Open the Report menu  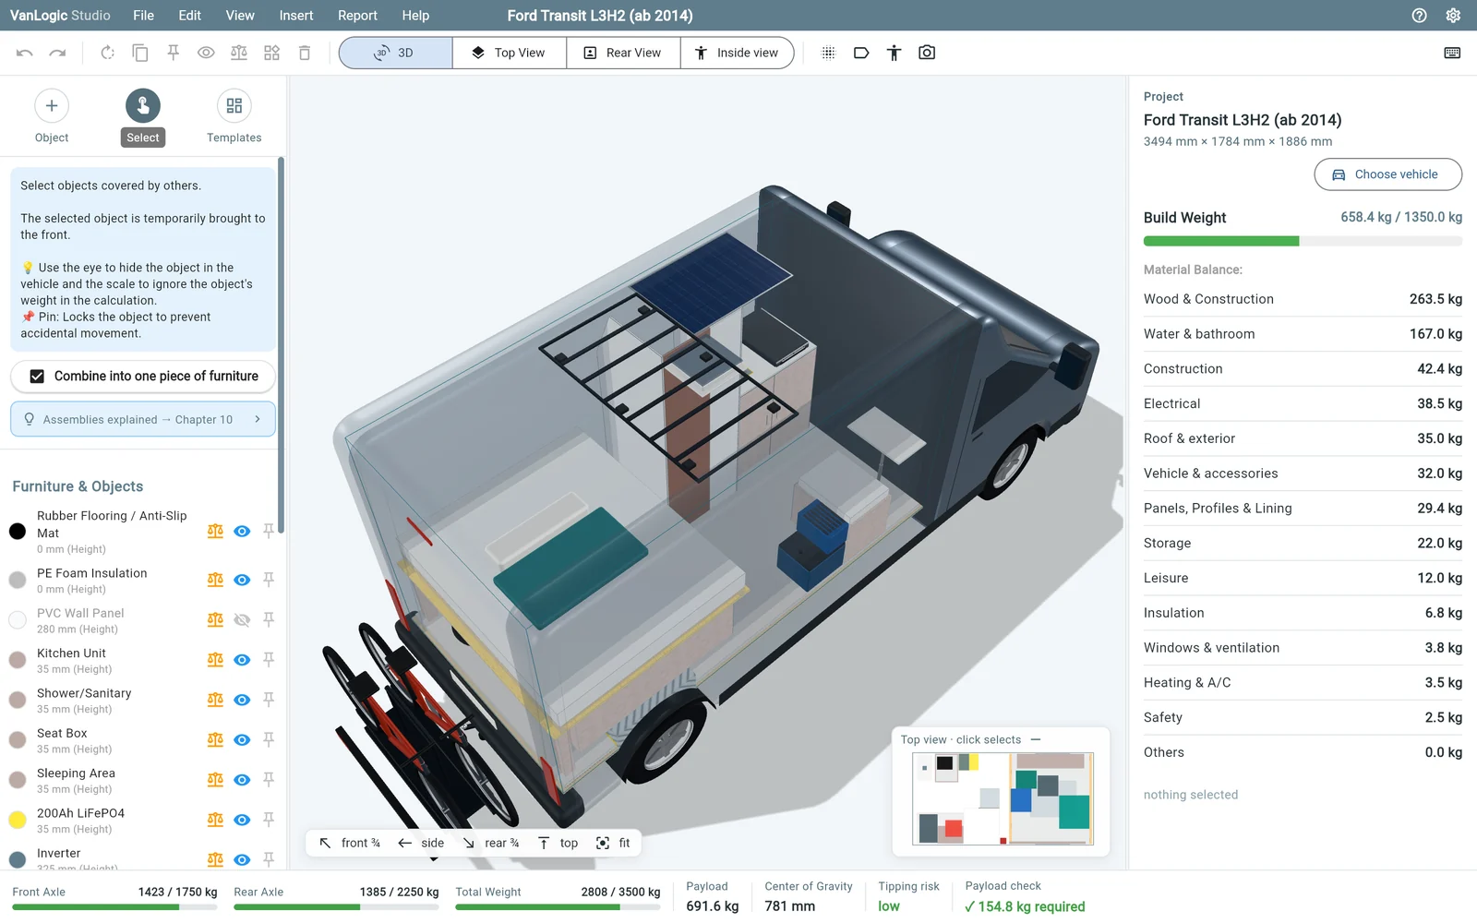[x=357, y=16]
